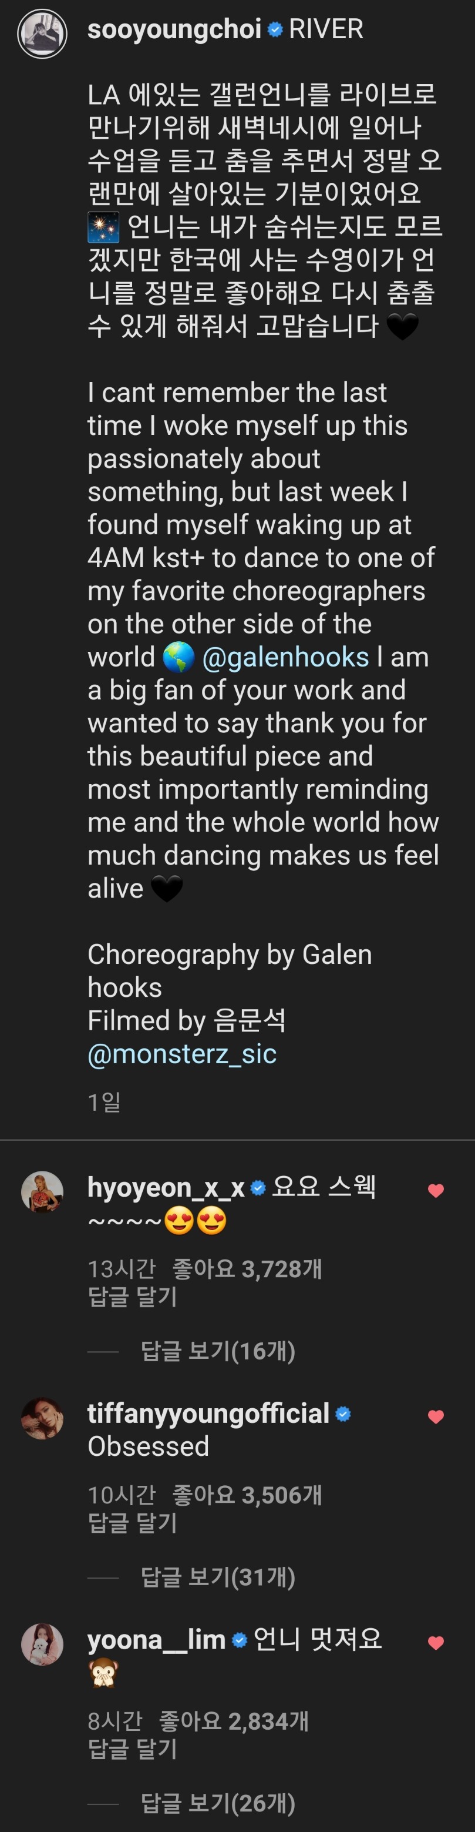Click sooyoungchoi's verified badge

(275, 30)
